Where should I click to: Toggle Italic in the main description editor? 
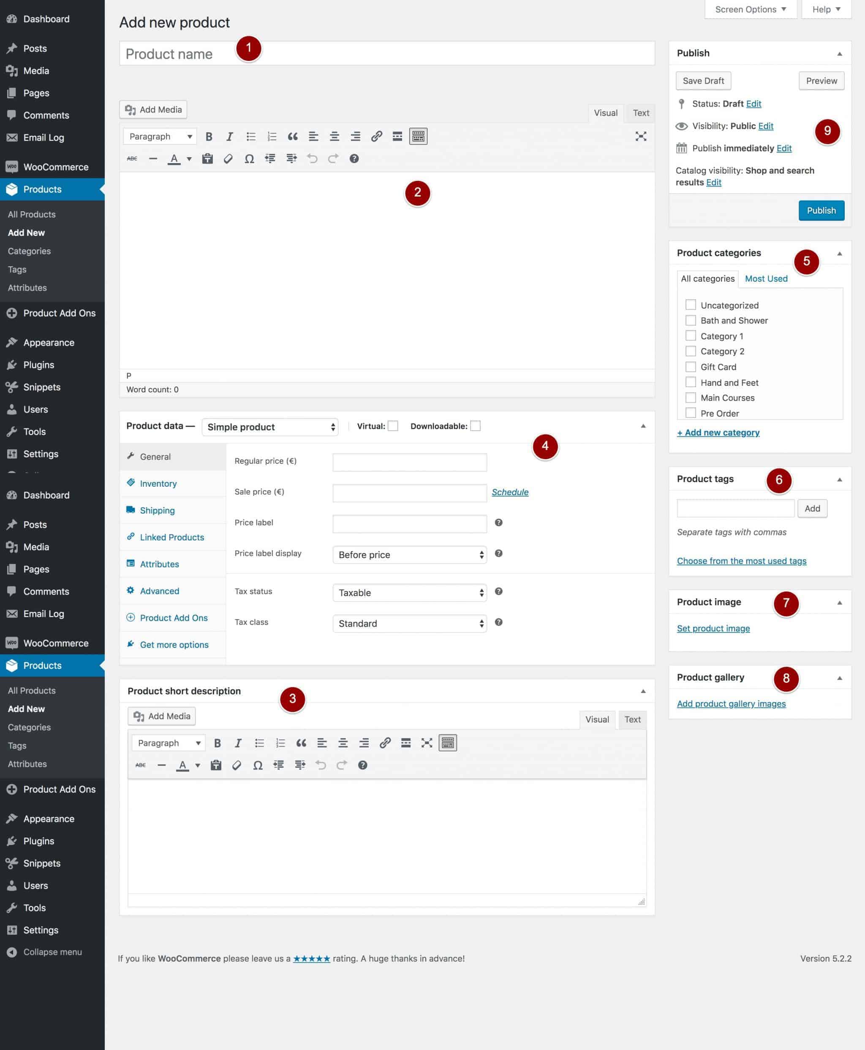pyautogui.click(x=229, y=136)
